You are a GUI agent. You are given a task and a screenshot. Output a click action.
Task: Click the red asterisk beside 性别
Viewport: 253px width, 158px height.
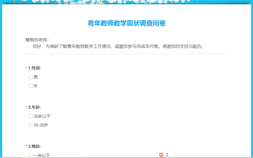tap(26, 67)
